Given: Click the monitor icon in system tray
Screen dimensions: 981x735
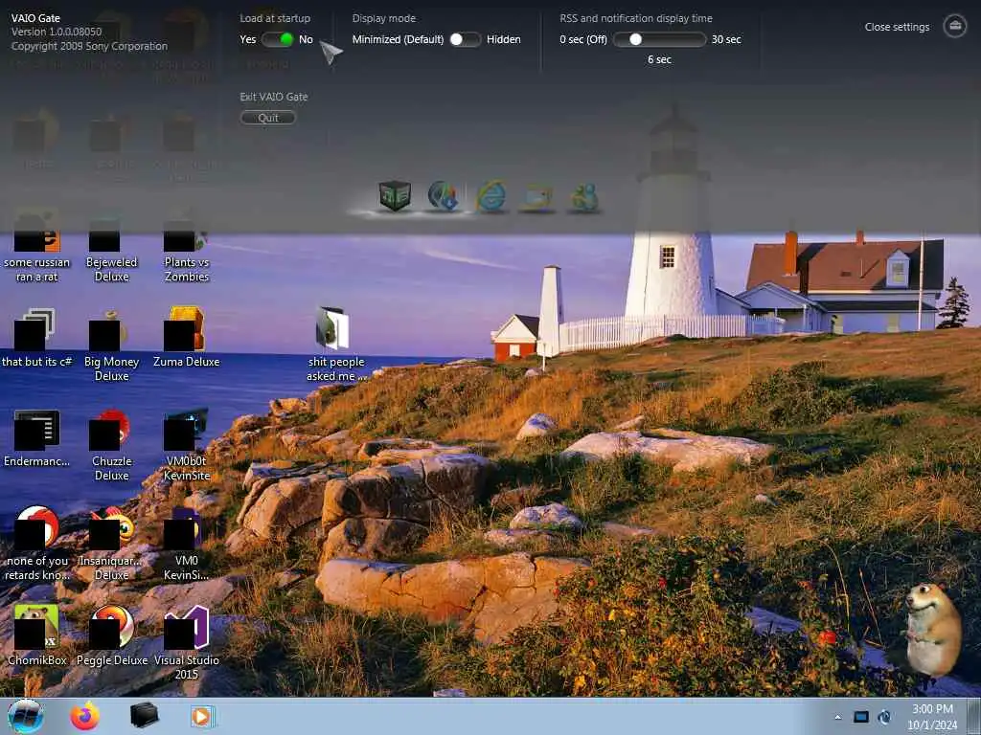Looking at the screenshot, I should pos(861,718).
